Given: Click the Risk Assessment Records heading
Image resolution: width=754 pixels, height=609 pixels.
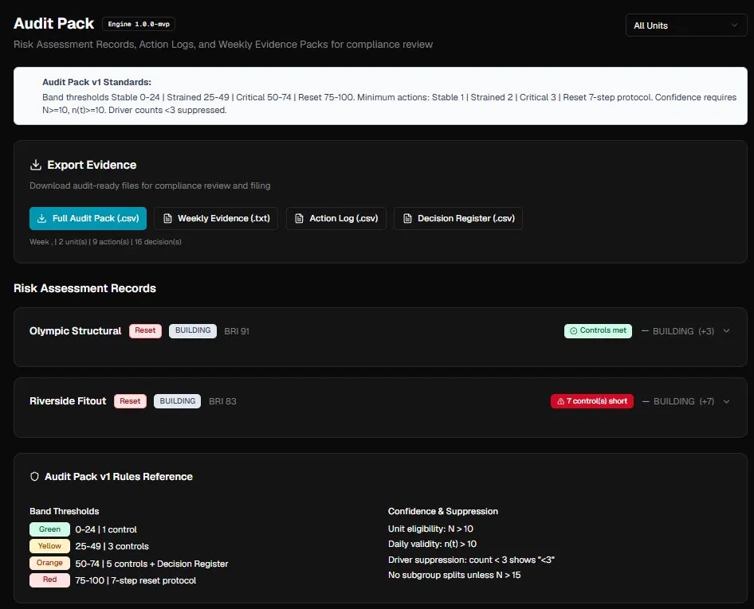Looking at the screenshot, I should point(84,288).
